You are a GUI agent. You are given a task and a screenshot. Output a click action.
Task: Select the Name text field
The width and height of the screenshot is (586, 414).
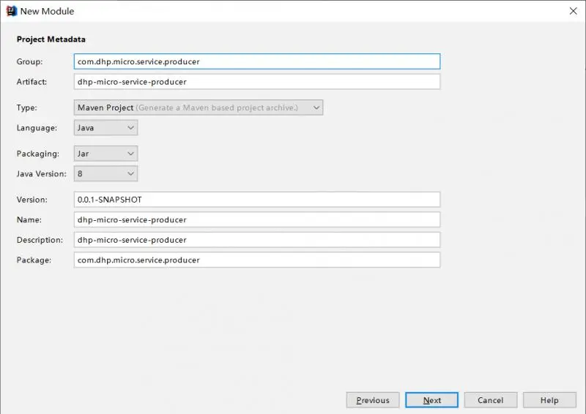point(257,219)
